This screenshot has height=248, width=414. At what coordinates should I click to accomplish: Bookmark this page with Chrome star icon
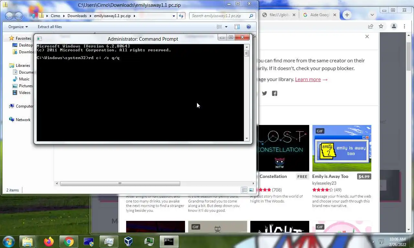[x=381, y=26]
